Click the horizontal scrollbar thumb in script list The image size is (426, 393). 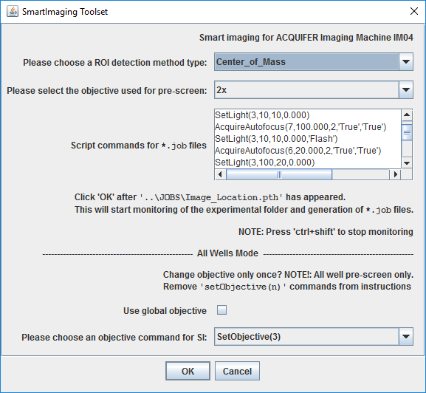tap(279, 174)
